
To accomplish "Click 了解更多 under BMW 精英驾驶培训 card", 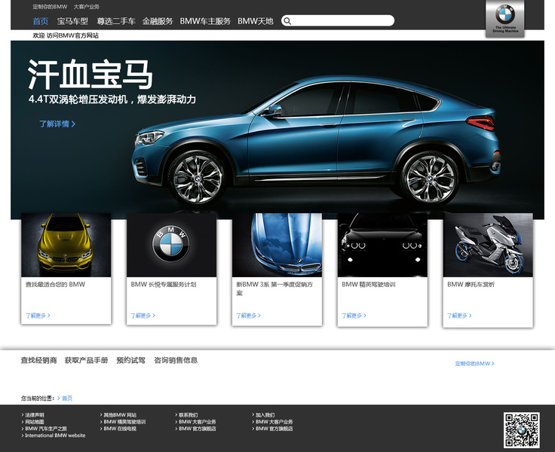I will point(354,316).
